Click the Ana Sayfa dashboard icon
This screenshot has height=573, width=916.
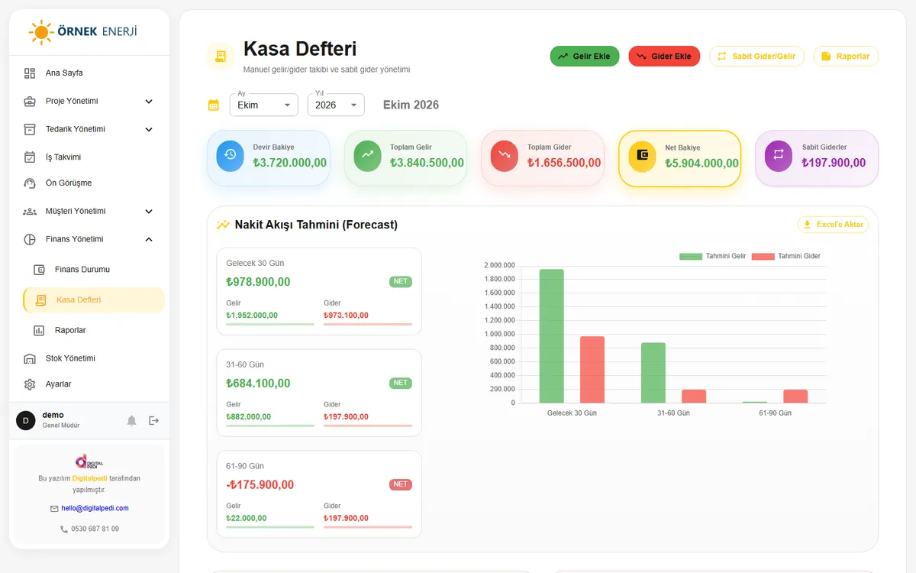tap(30, 73)
